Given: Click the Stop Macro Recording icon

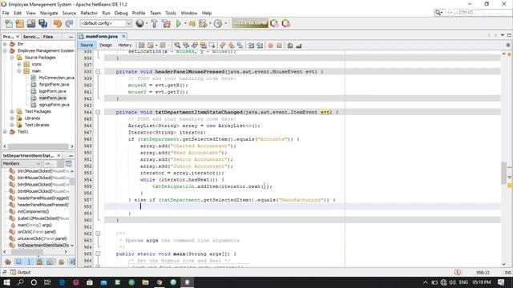Looking at the screenshot, I should pos(279,46).
